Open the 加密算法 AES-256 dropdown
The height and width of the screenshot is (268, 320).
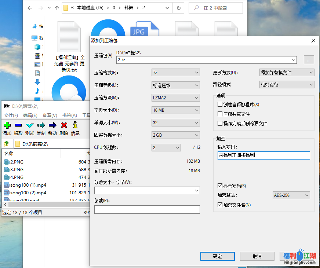[291, 195]
